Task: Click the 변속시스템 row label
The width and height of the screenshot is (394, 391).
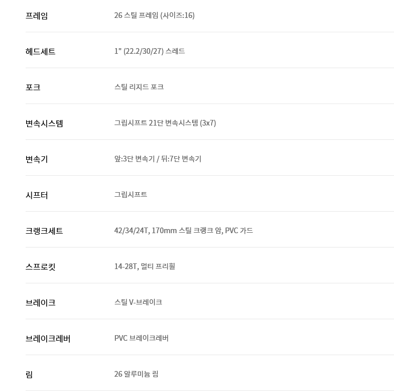Action: (x=44, y=123)
